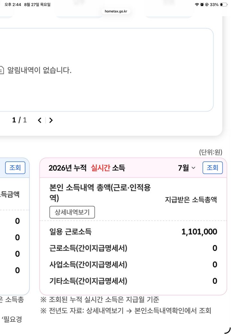Screen dimensions: 232x335
Task: Tap the battery indicator icon
Action: (x=223, y=5)
